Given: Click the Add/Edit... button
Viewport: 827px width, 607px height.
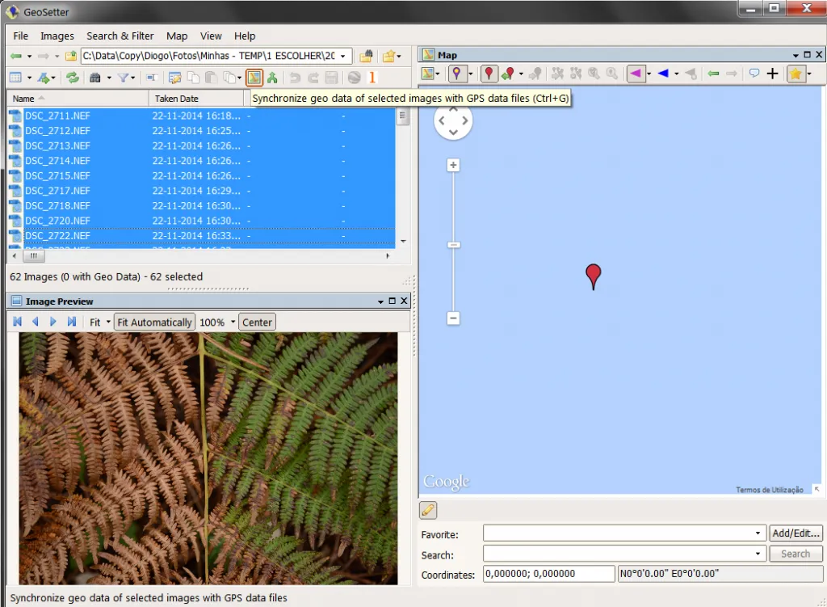Looking at the screenshot, I should pyautogui.click(x=796, y=533).
